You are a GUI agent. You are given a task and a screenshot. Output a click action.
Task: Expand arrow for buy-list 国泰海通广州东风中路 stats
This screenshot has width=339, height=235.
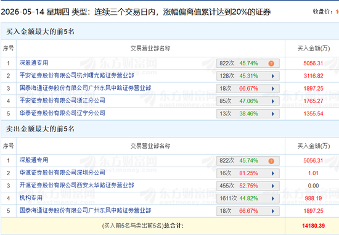(273, 88)
